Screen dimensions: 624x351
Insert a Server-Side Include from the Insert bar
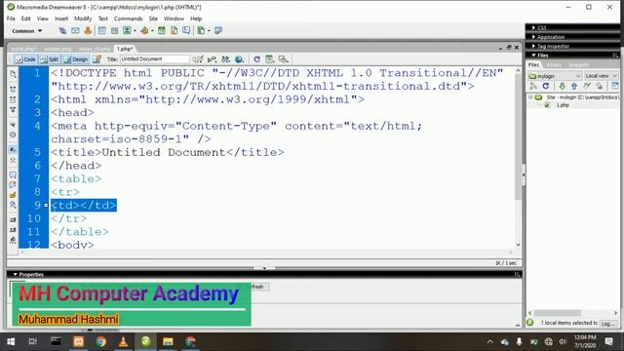pos(174,30)
